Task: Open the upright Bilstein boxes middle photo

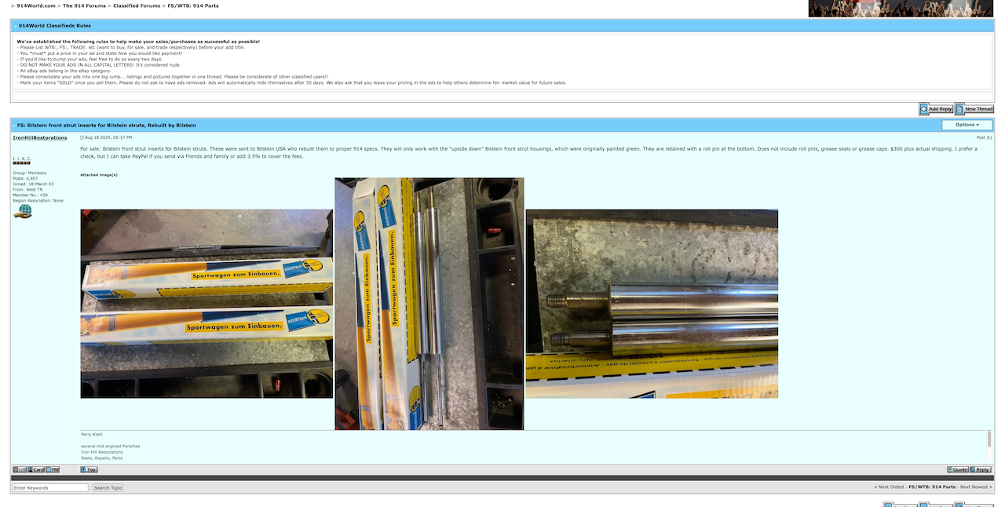Action: [x=429, y=304]
